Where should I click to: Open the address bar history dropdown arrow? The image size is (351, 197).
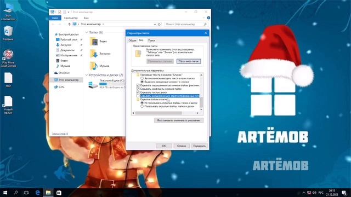155,24
